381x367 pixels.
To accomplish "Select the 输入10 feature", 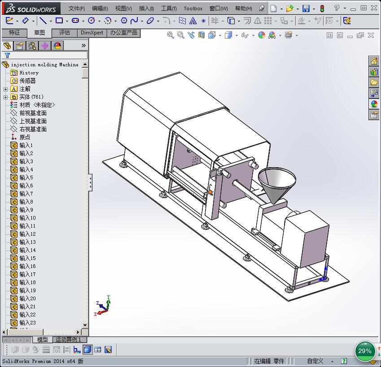I will (x=27, y=218).
